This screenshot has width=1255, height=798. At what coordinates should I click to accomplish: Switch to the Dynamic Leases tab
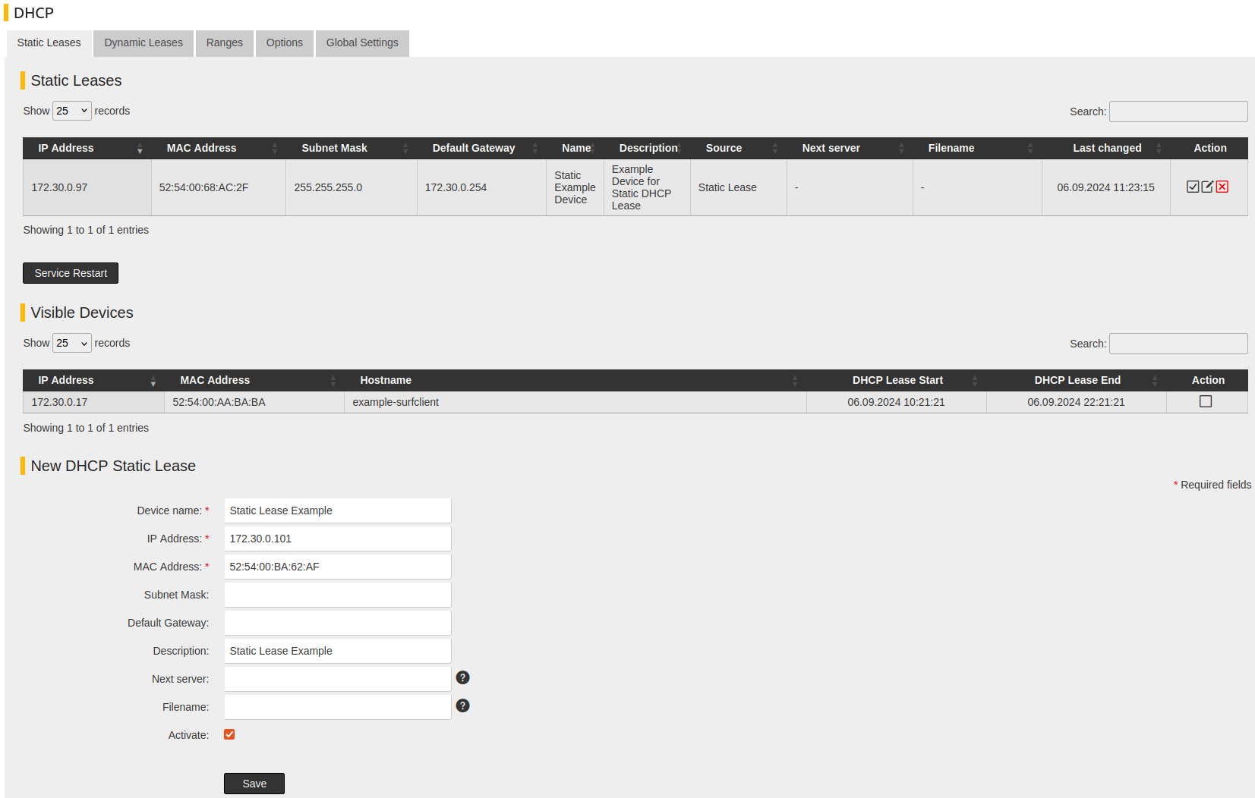click(143, 42)
